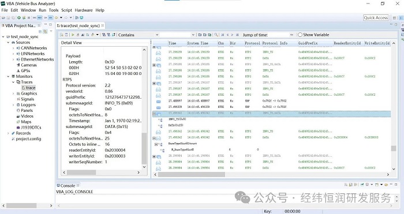Screen dimensions: 404x214
Task: Toggle DEC display mode in main toolbar
Action: 35,17
